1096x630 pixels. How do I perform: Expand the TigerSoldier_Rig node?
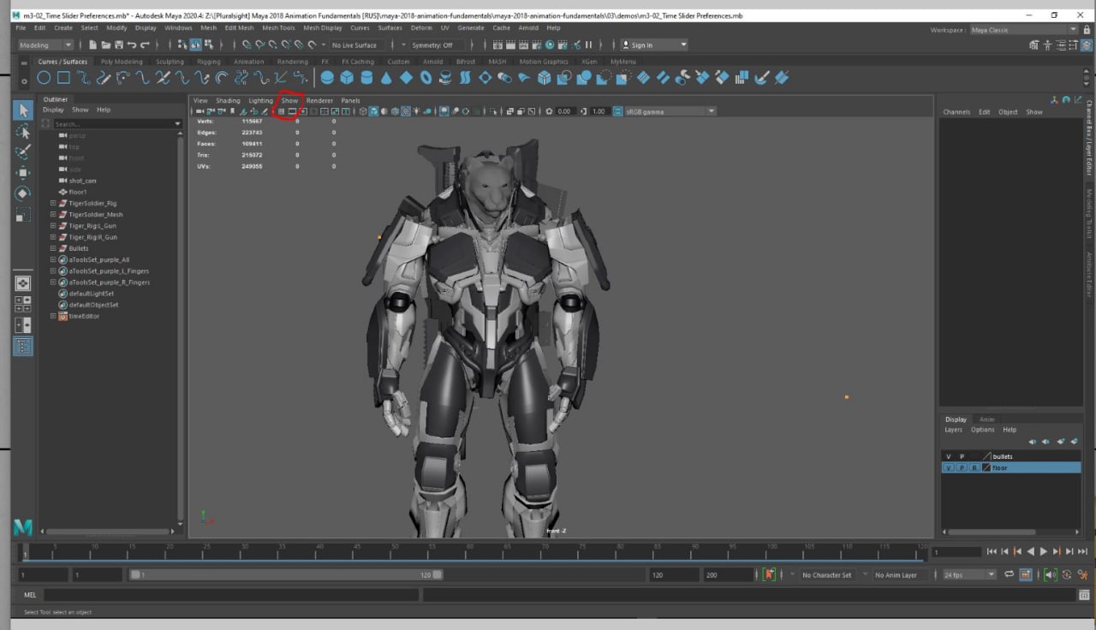point(53,204)
